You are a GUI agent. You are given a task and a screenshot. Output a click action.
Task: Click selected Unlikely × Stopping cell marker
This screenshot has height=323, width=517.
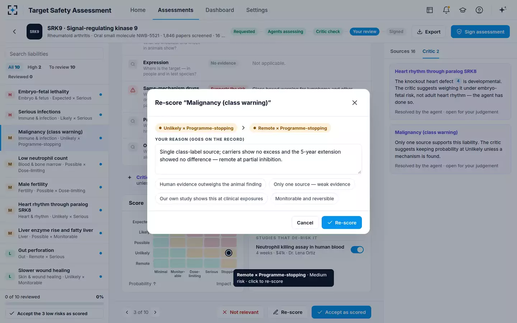229,253
